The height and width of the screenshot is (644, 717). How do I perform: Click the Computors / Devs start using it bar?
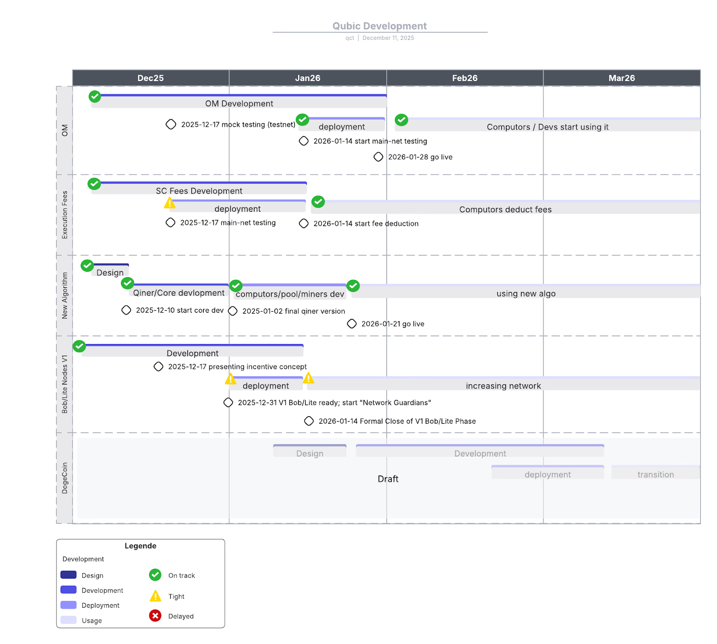coord(547,125)
